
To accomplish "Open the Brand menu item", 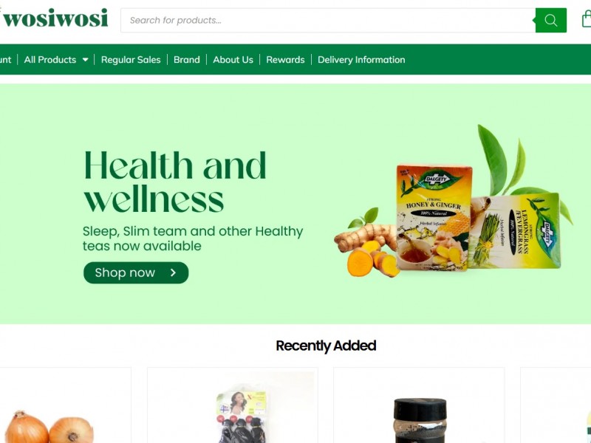I will (187, 60).
